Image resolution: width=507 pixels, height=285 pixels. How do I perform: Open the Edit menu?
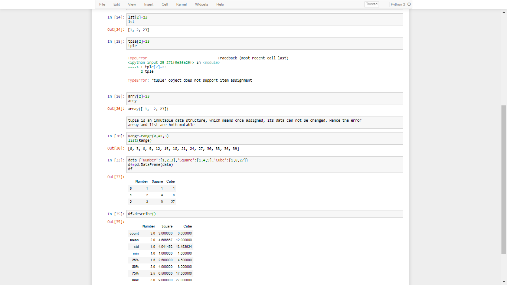coord(117,4)
